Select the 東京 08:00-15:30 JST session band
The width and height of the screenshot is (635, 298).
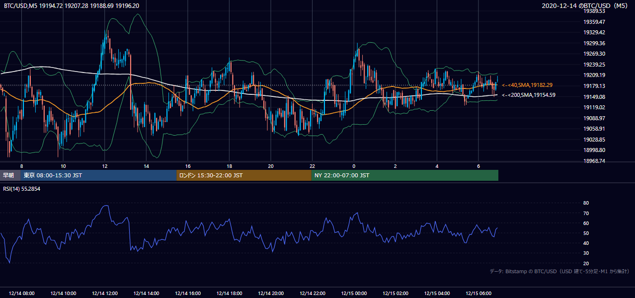(x=98, y=175)
